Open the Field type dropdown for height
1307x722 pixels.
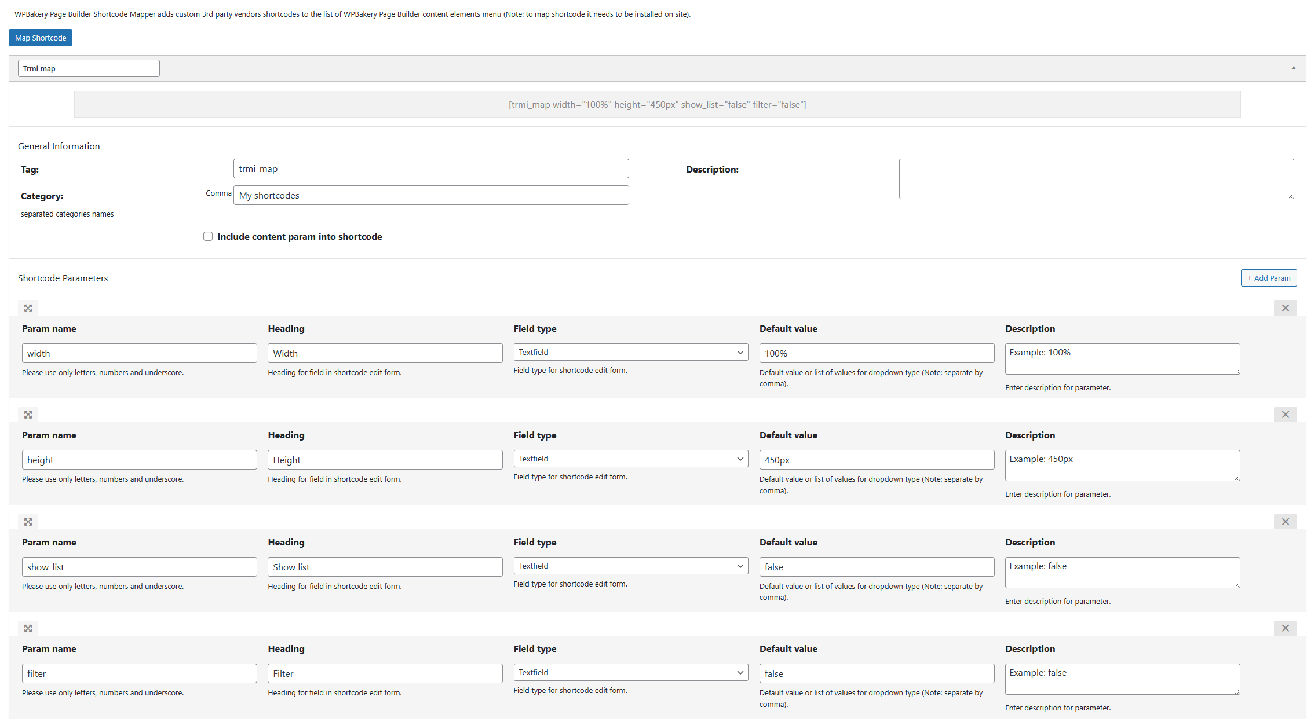630,459
